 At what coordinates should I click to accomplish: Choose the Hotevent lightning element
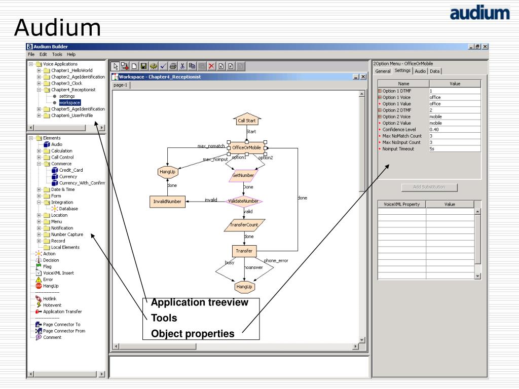tap(48, 305)
